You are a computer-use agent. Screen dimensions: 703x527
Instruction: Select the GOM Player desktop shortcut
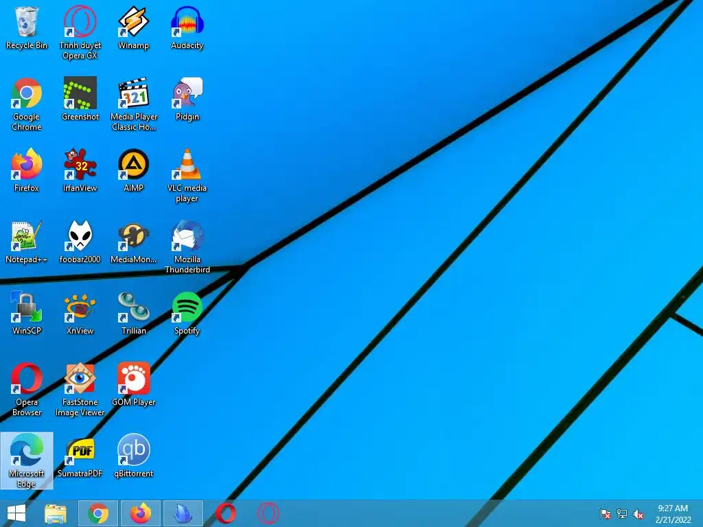coord(133,384)
